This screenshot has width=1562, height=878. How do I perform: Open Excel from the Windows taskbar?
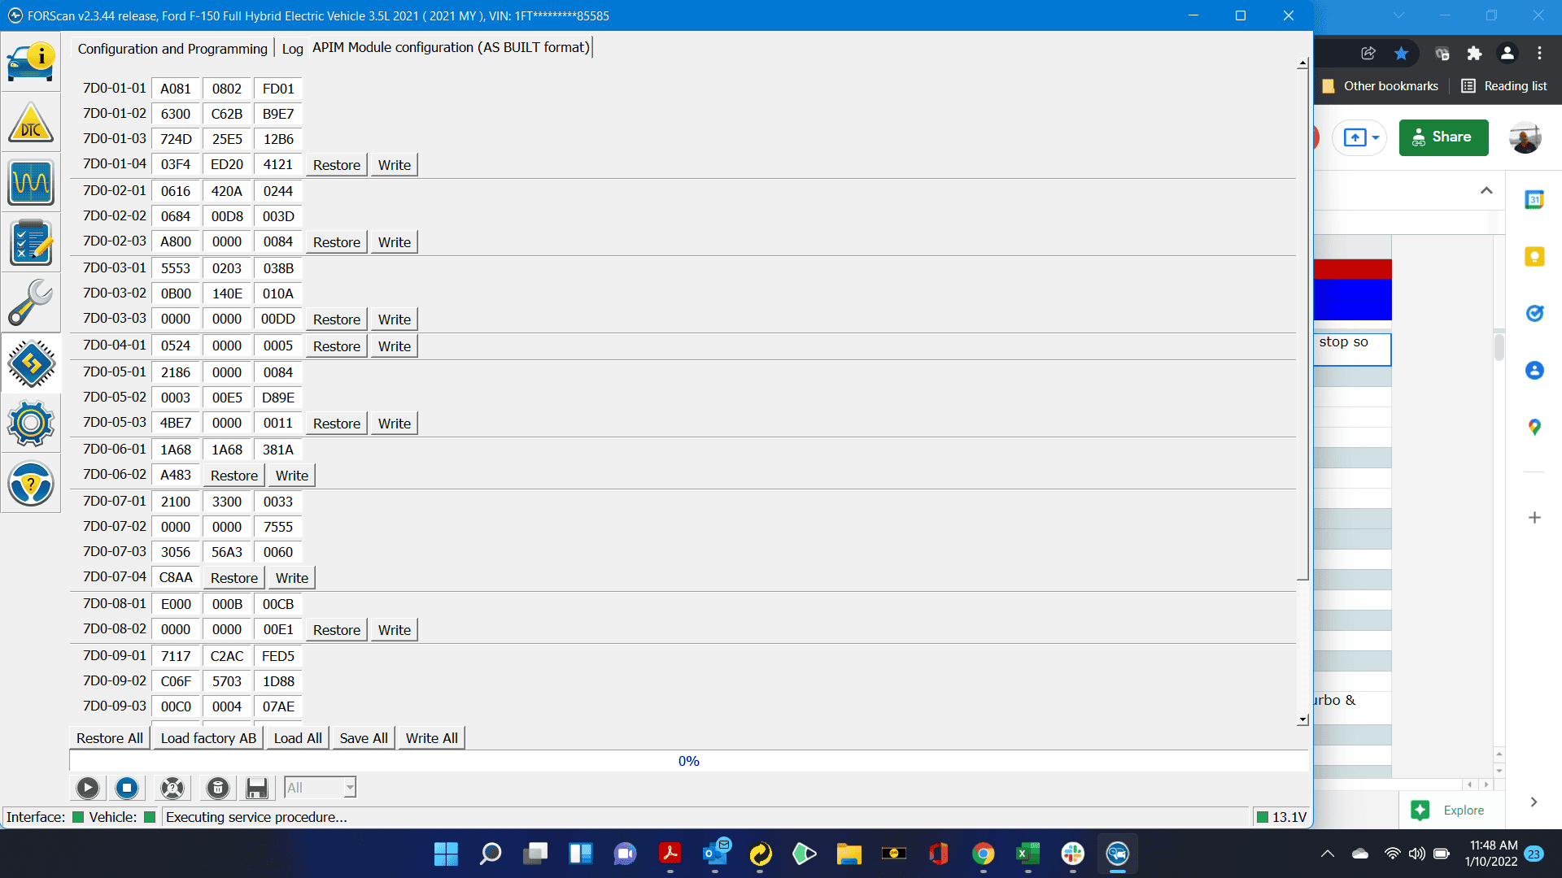click(1028, 854)
